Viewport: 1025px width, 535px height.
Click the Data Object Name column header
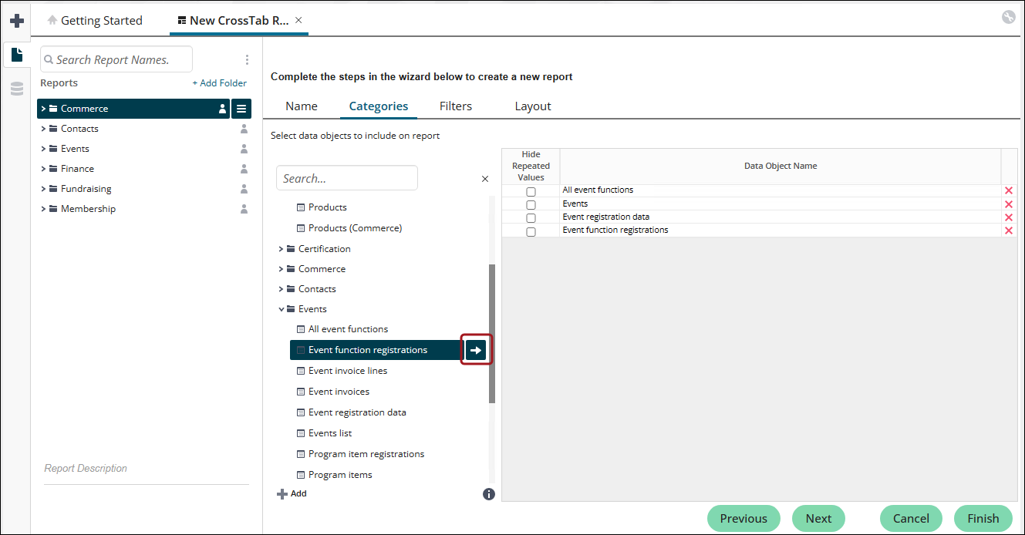click(x=781, y=166)
